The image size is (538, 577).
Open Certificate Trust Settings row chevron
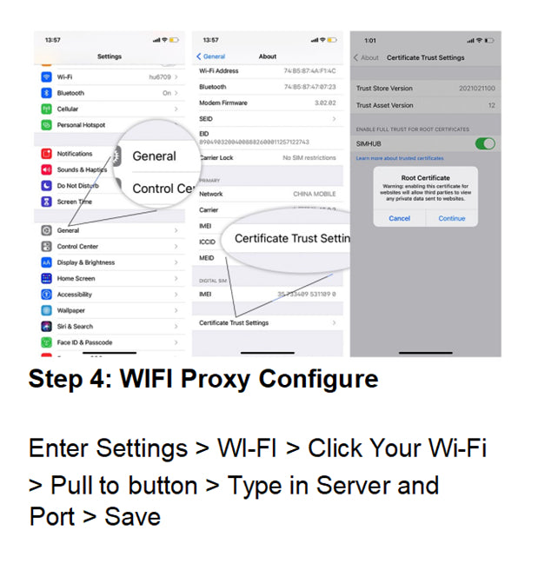click(x=334, y=322)
